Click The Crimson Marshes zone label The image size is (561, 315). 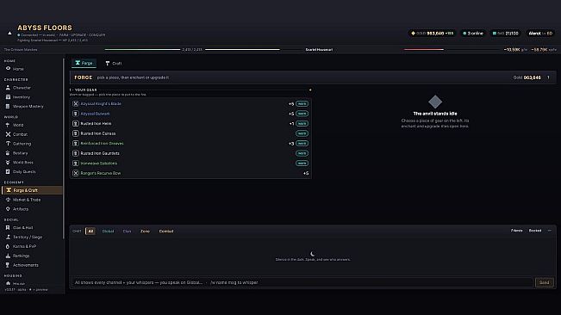pyautogui.click(x=21, y=50)
